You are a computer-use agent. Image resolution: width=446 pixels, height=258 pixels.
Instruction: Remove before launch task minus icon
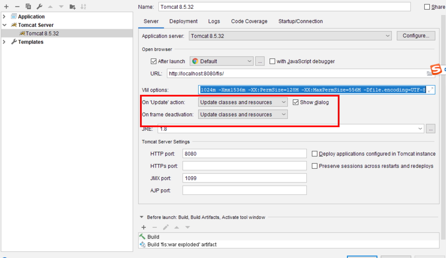click(154, 227)
